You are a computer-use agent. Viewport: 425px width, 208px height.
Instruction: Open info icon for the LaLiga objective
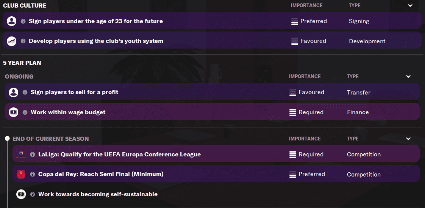33,154
